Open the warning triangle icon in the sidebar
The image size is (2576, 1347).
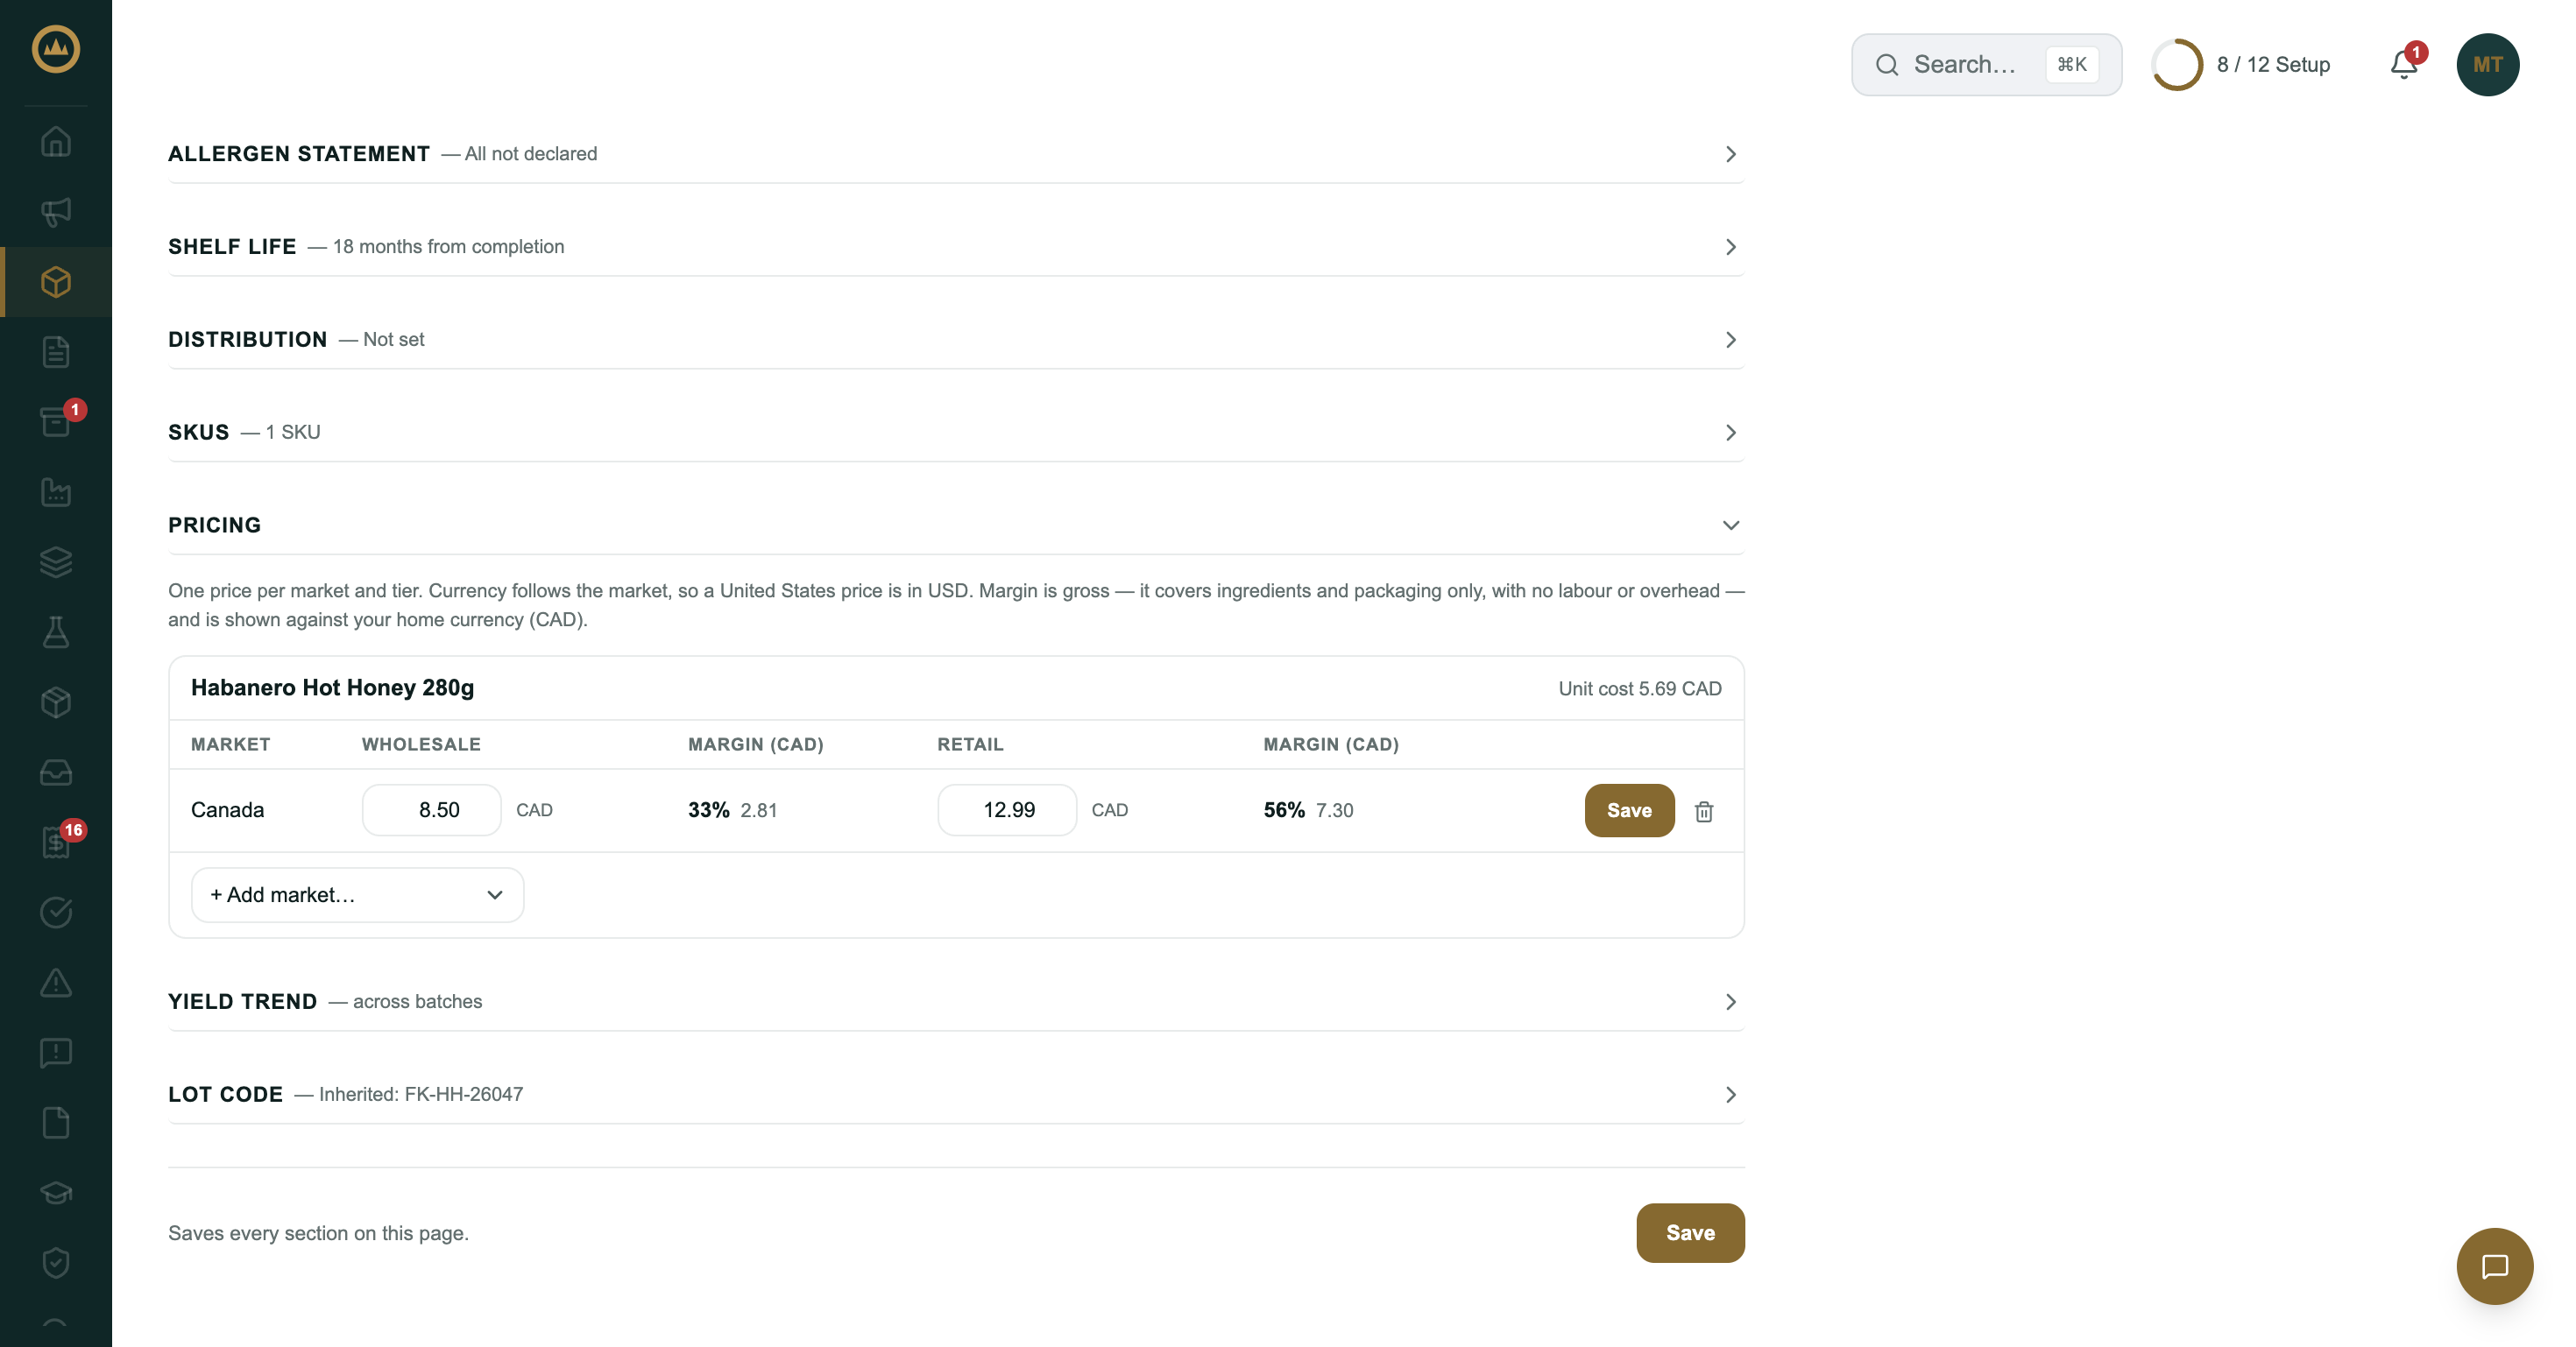point(56,983)
